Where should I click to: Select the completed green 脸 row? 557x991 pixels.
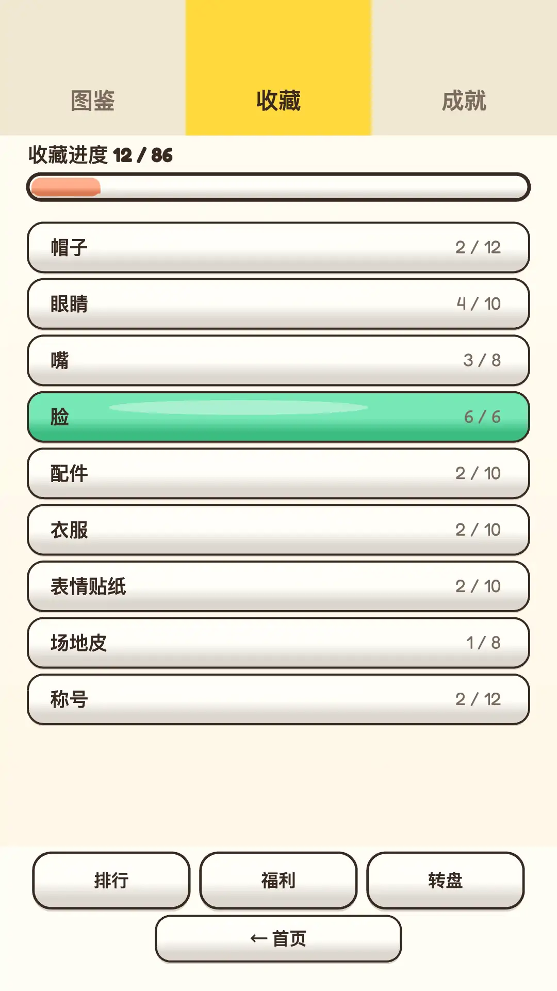[x=278, y=417]
